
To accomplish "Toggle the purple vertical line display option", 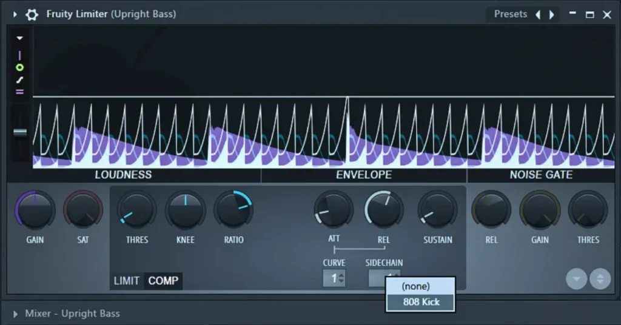I will [19, 55].
